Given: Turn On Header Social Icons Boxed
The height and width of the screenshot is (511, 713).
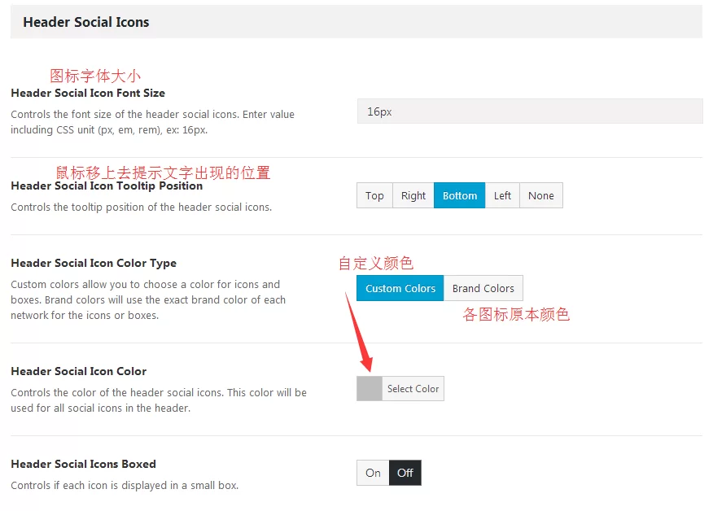Looking at the screenshot, I should coord(373,473).
